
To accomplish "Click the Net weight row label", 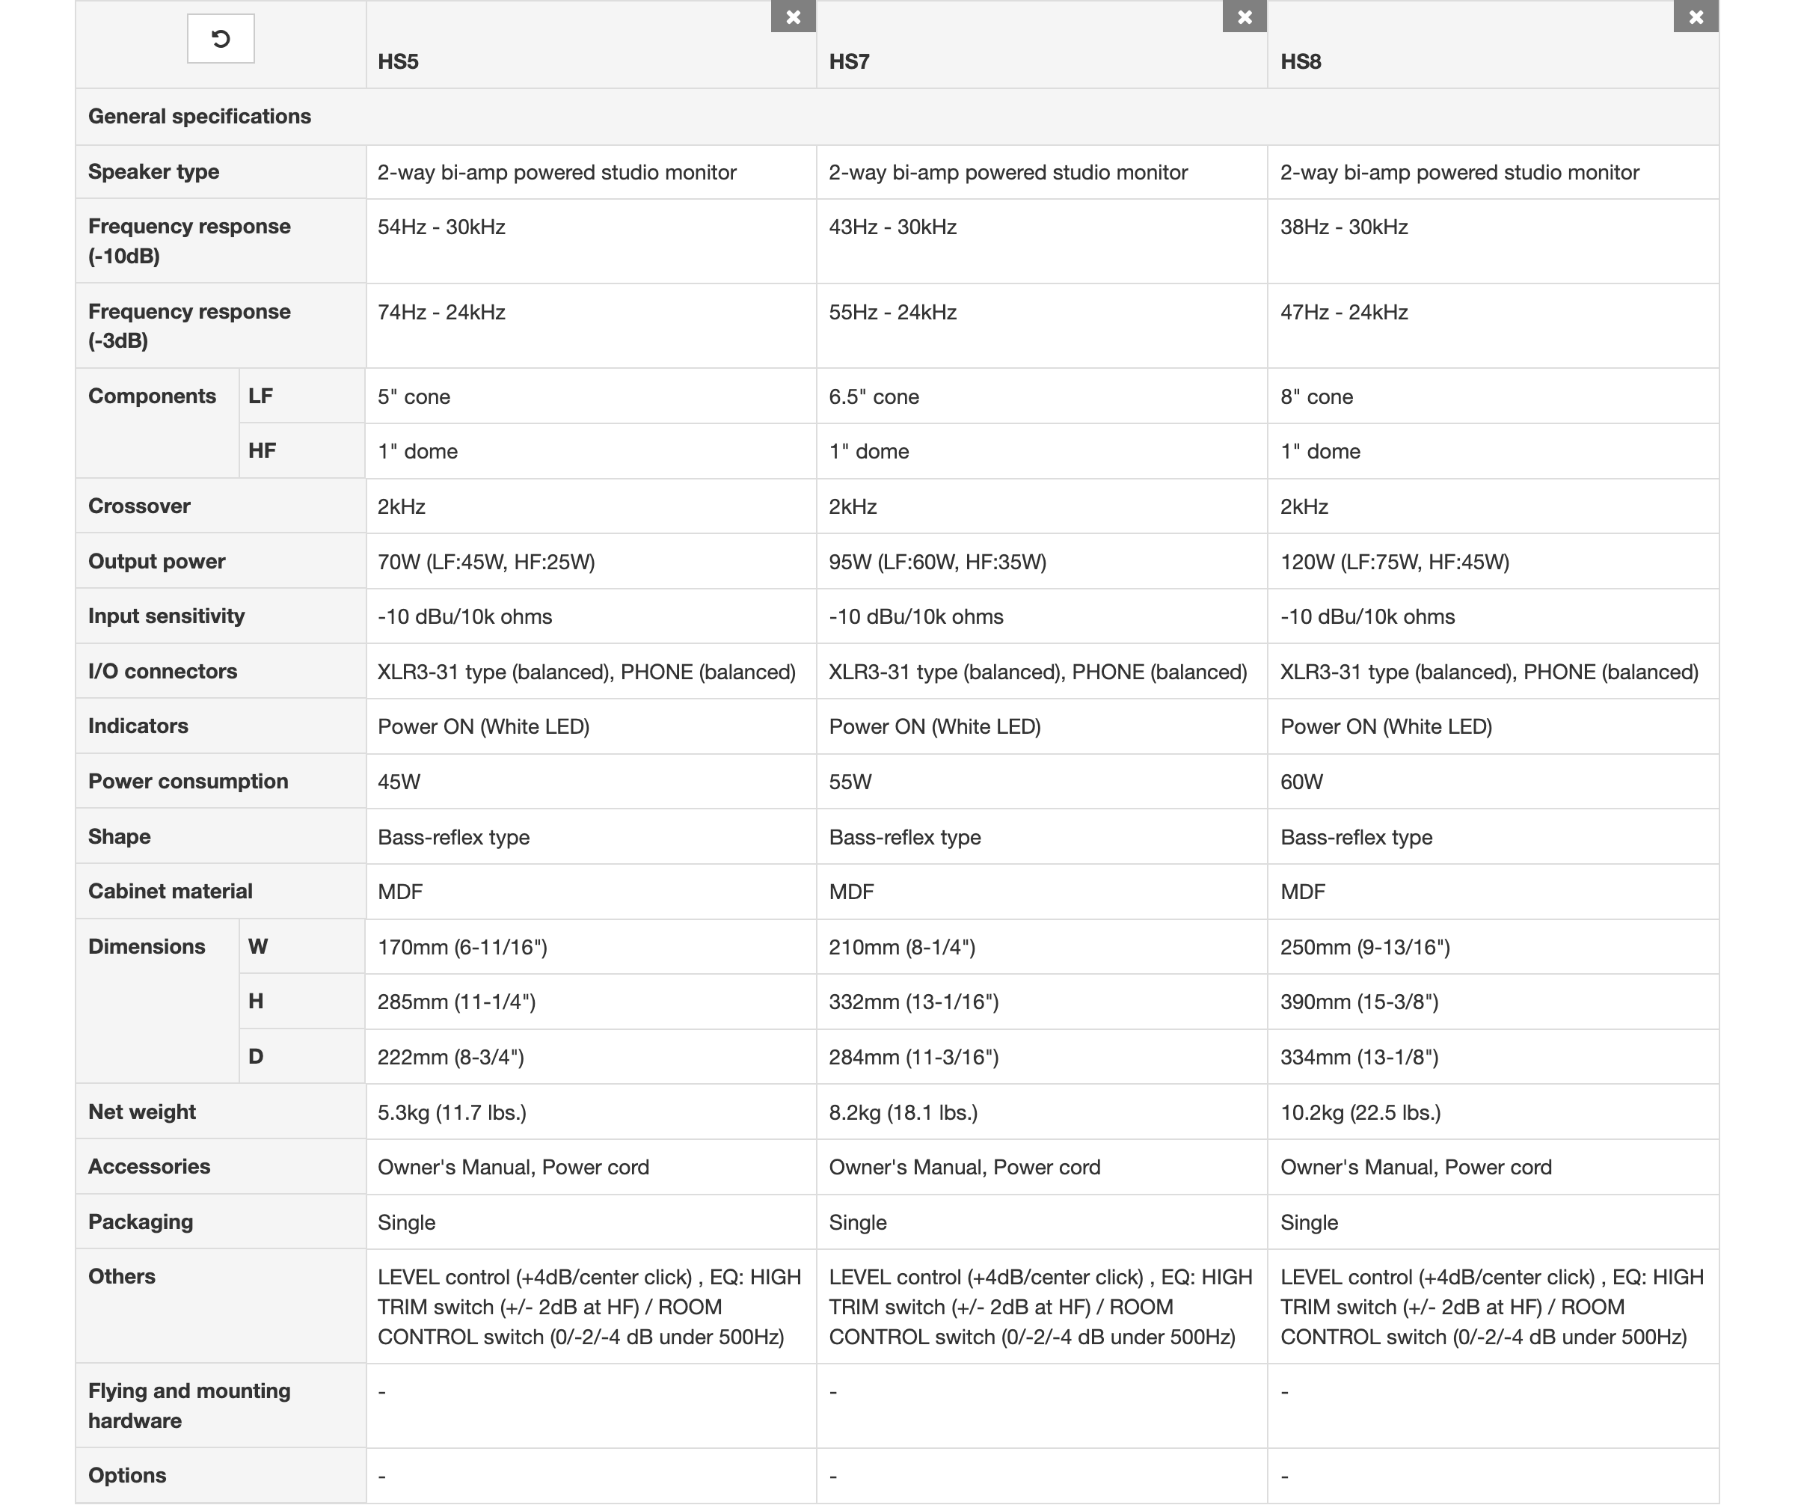I will coord(140,1112).
